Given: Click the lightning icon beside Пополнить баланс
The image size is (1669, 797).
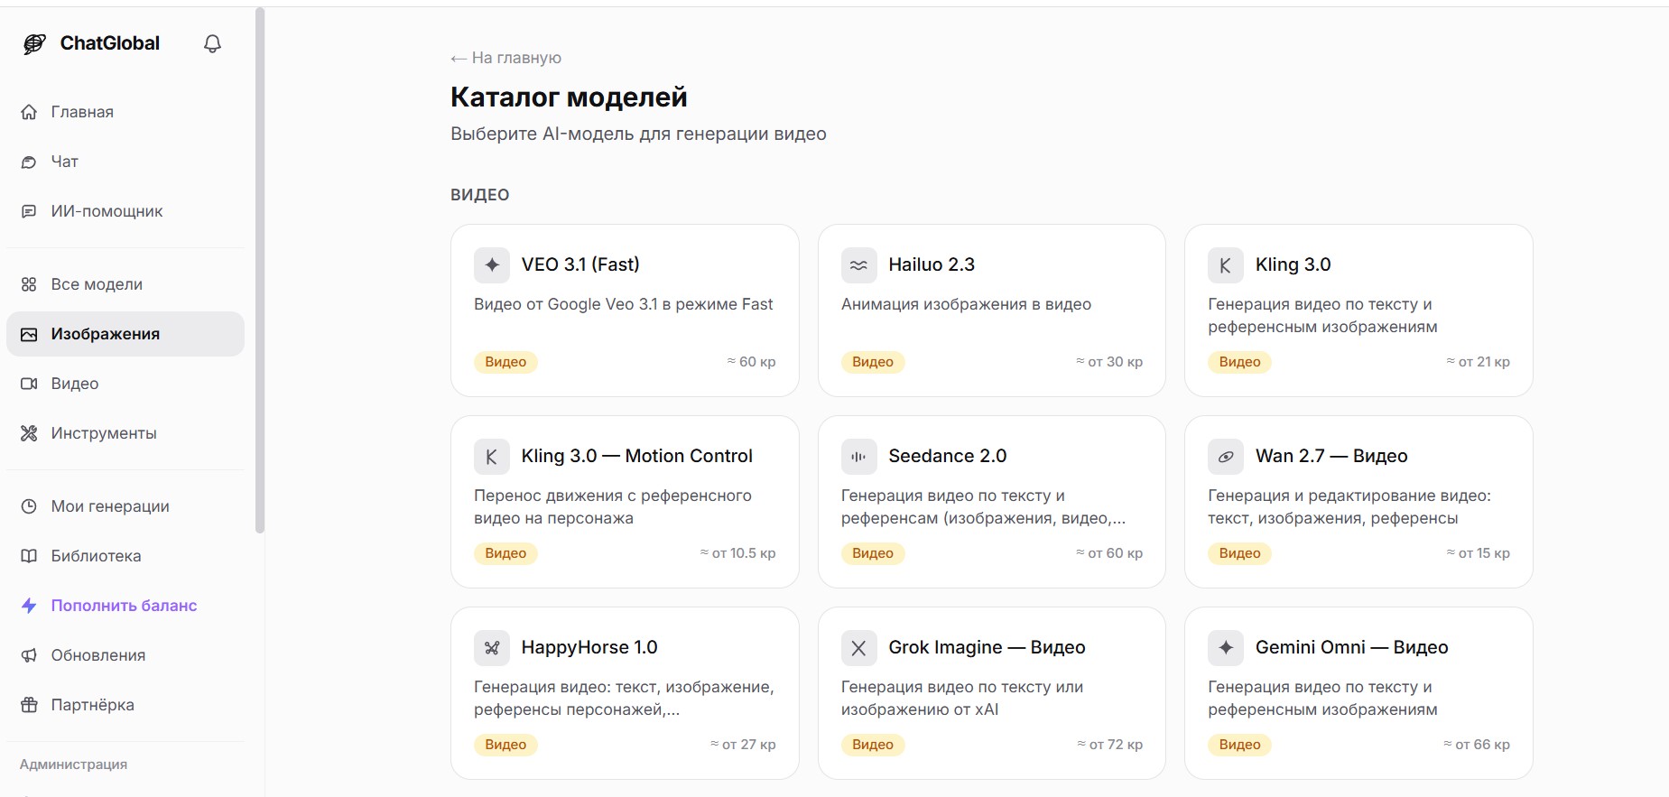Looking at the screenshot, I should tap(29, 606).
